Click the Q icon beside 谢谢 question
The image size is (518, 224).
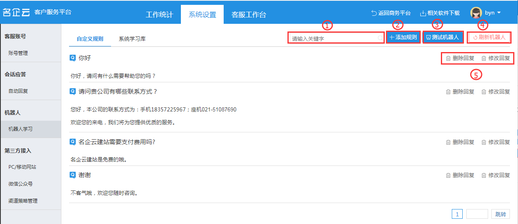pyautogui.click(x=73, y=175)
